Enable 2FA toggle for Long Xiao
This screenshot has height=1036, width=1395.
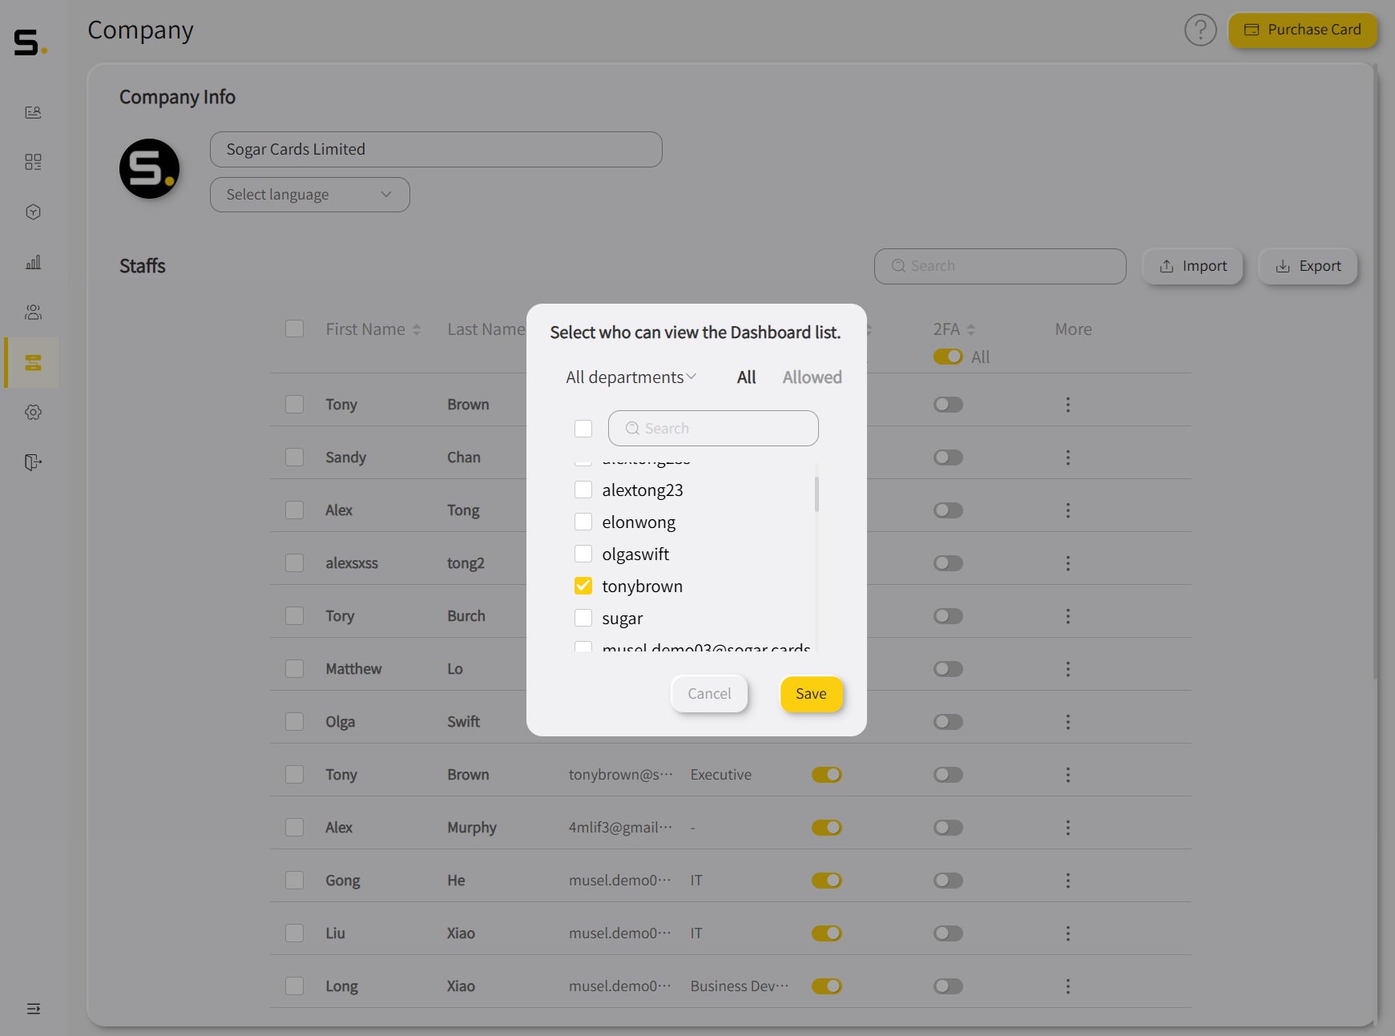(948, 986)
